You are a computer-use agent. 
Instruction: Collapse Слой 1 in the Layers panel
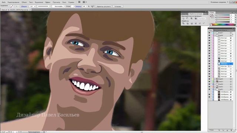[x=215, y=89]
